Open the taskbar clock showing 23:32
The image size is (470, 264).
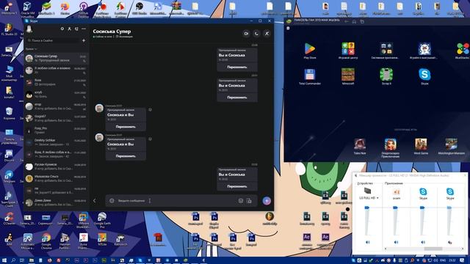click(x=452, y=260)
